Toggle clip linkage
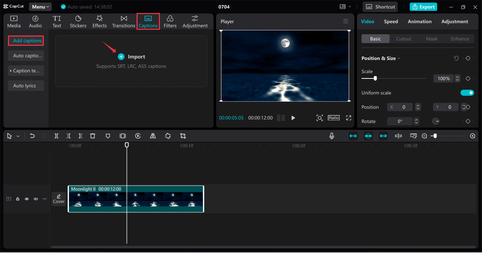This screenshot has width=482, height=253. [383, 136]
